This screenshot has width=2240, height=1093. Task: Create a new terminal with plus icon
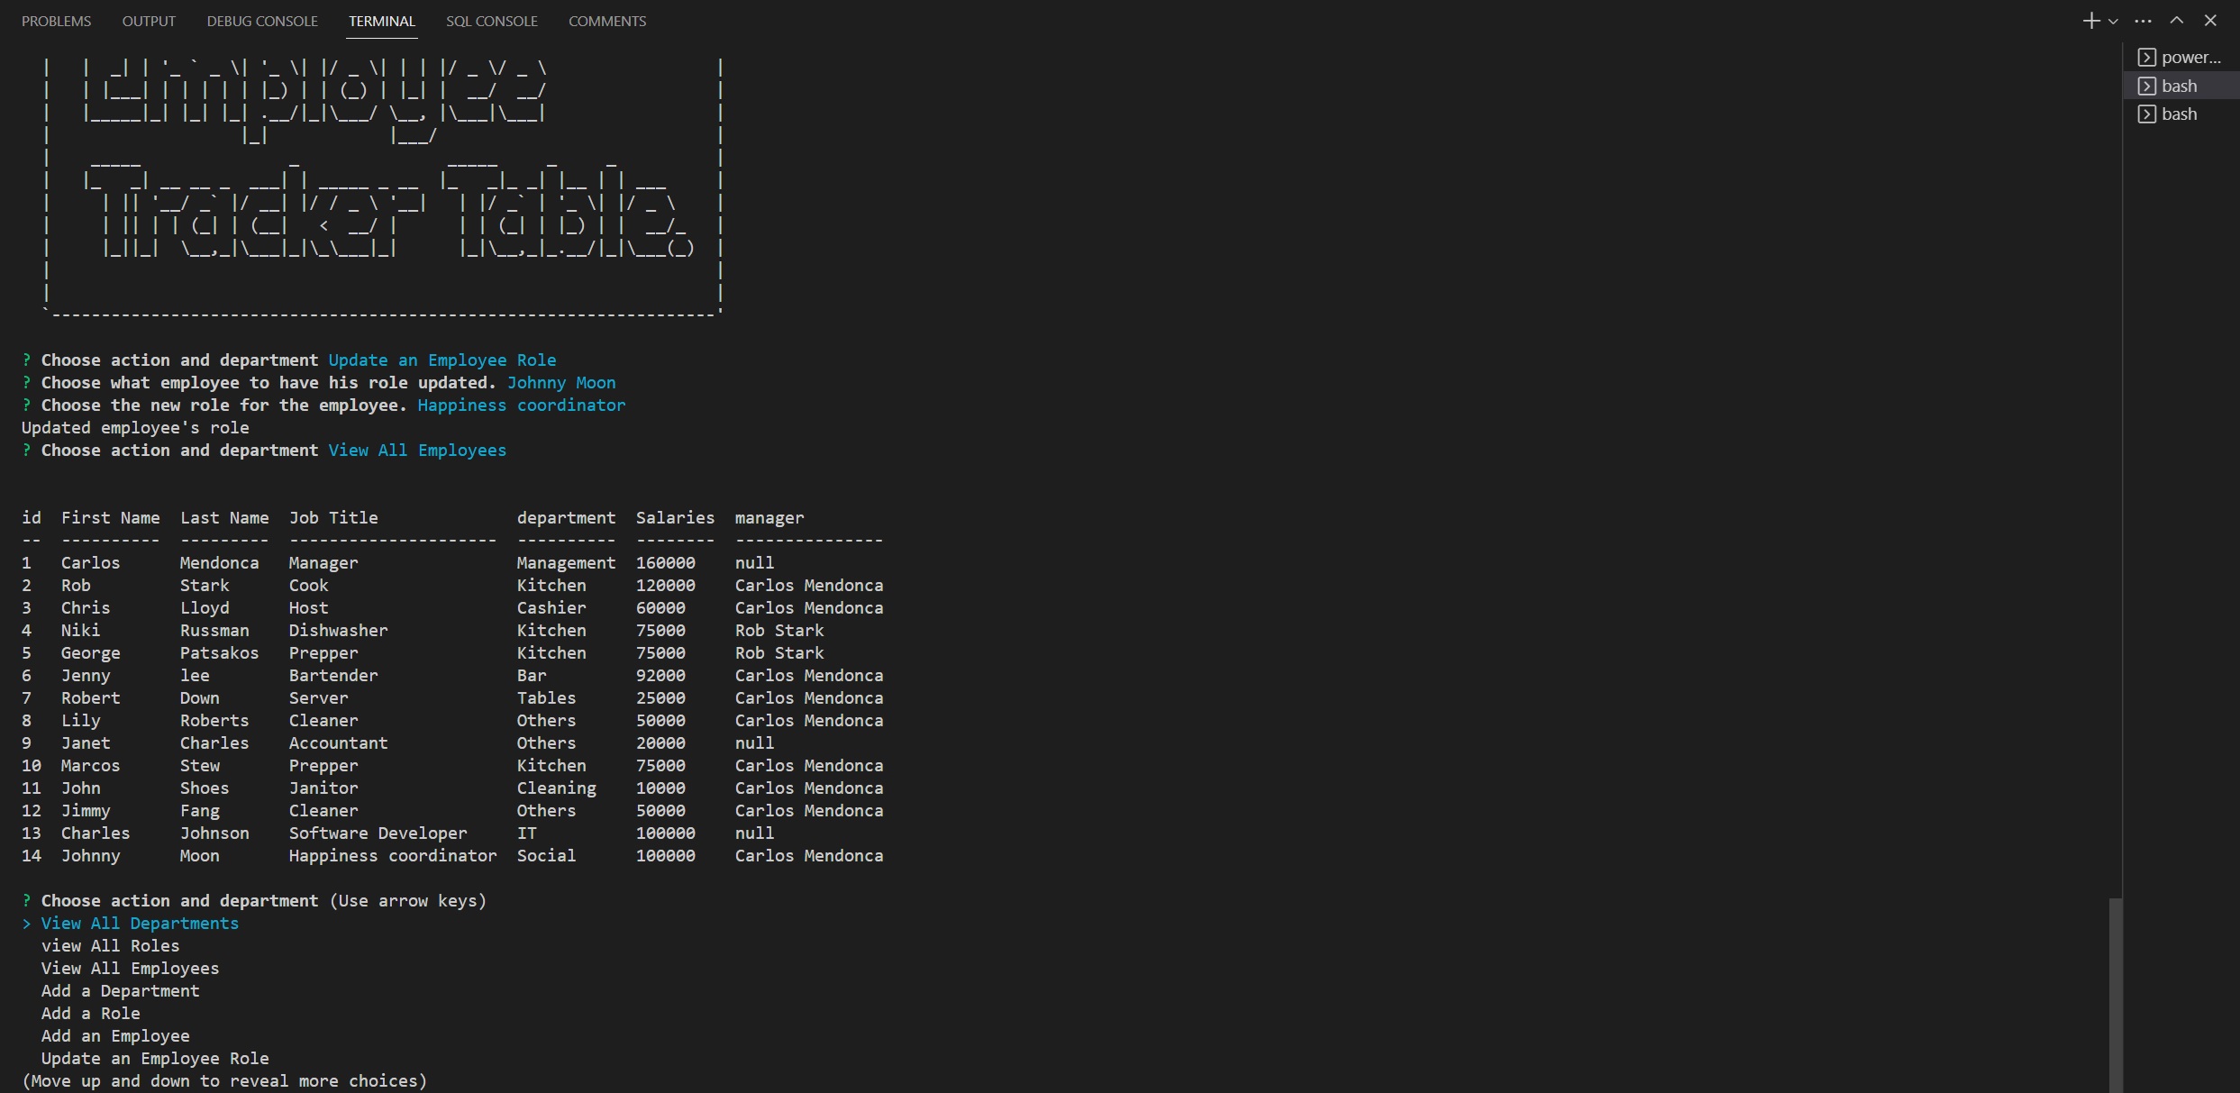click(2091, 21)
